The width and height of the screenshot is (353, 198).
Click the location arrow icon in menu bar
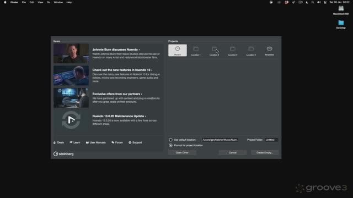293,2
